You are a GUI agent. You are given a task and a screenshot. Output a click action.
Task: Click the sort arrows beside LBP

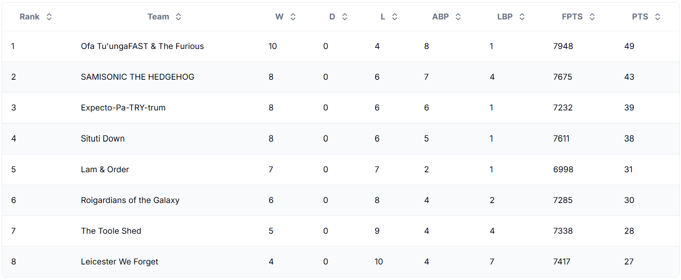tap(522, 17)
